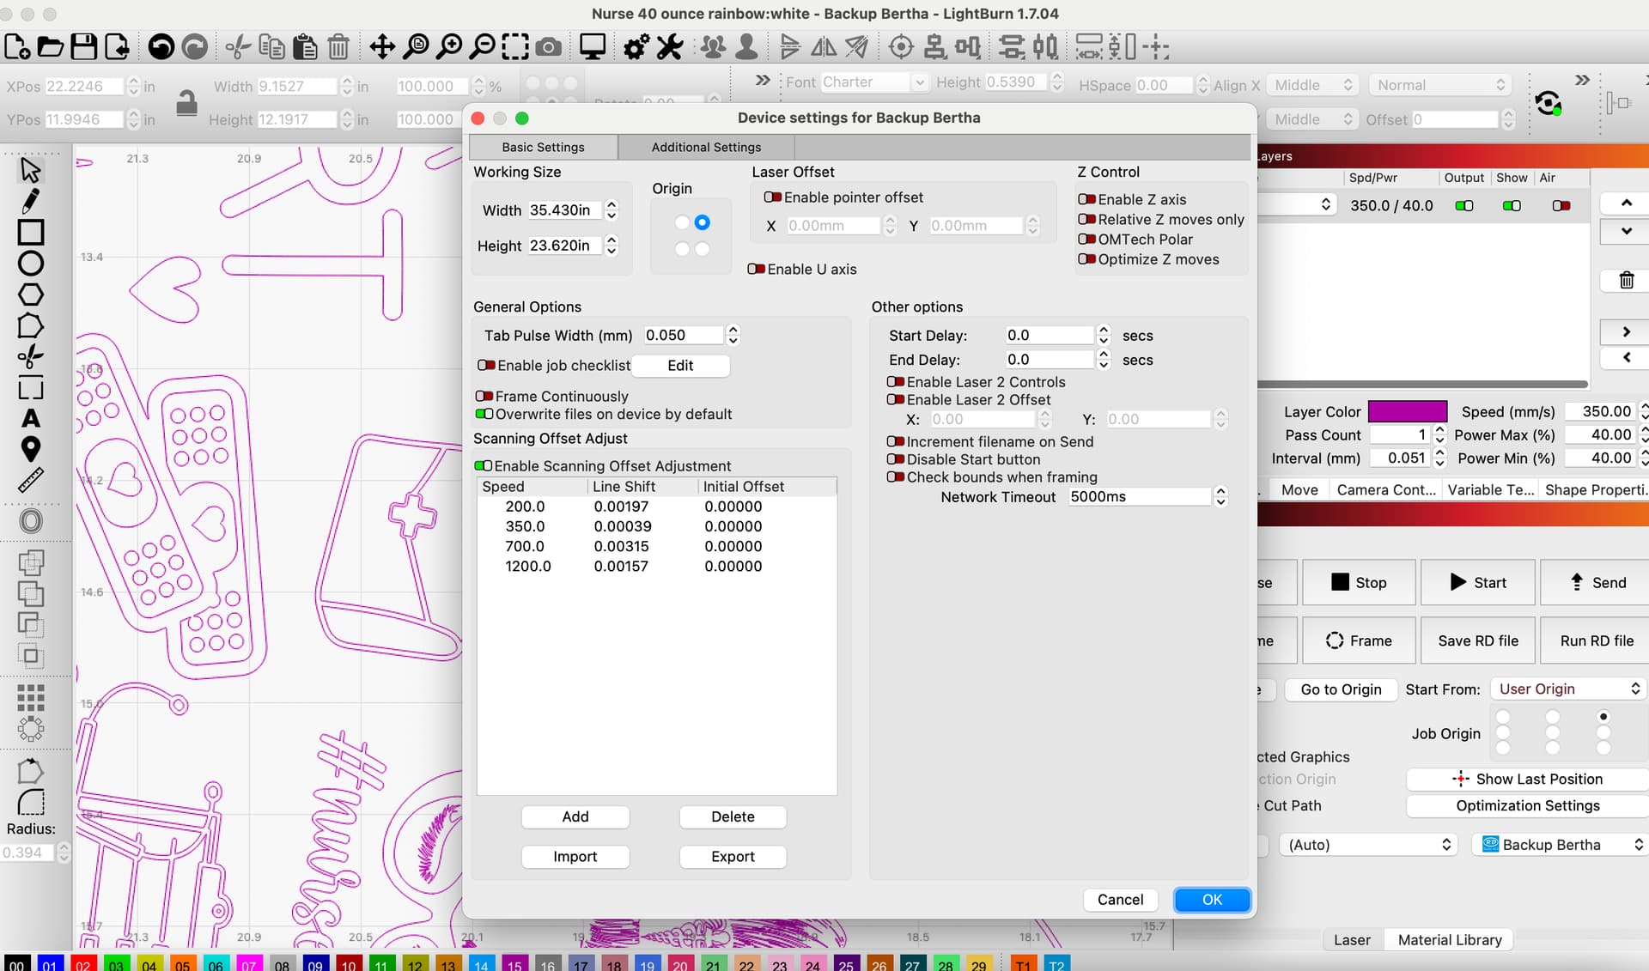Click the lock aspect ratio icon

(x=186, y=103)
